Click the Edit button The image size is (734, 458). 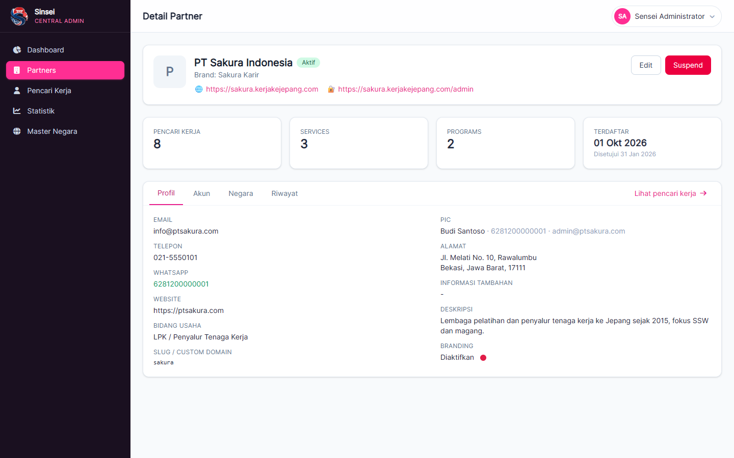click(x=646, y=65)
